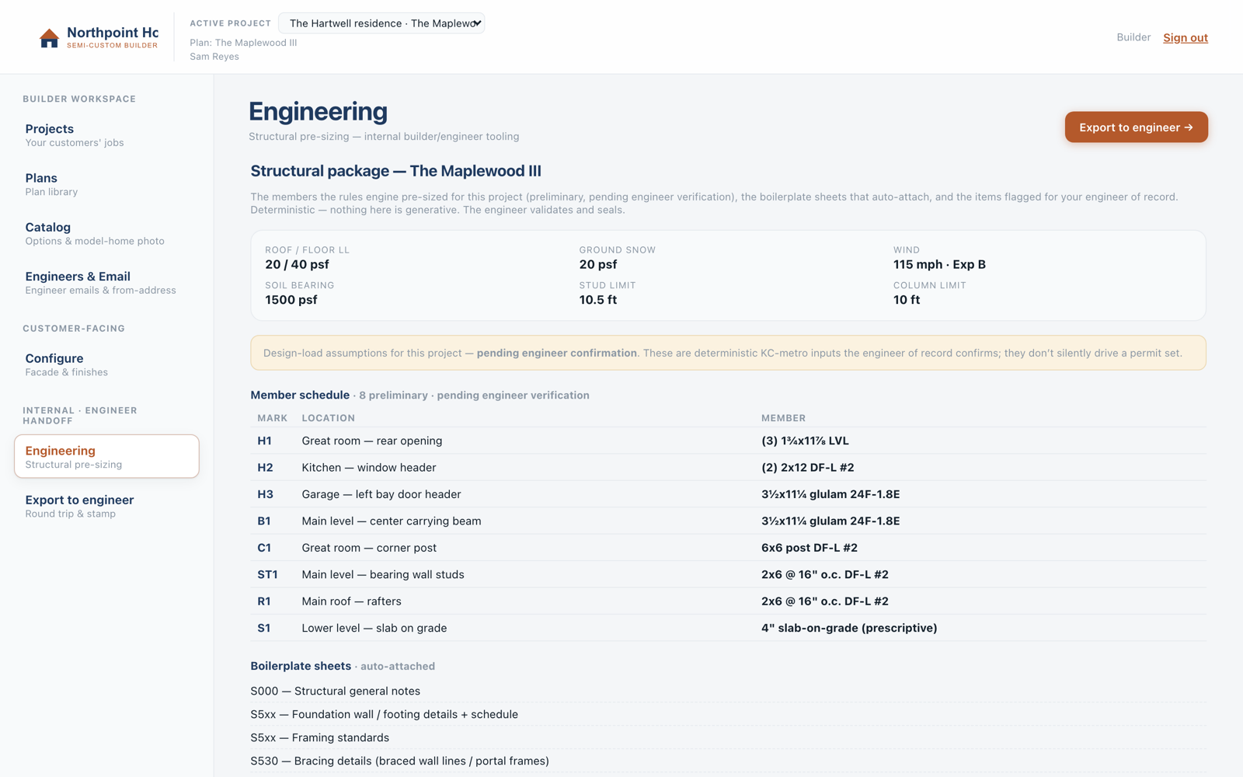
Task: Open Projects in the sidebar
Action: [106, 135]
